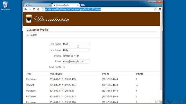Click the -5 points value
The image size is (186, 104).
(x=137, y=85)
